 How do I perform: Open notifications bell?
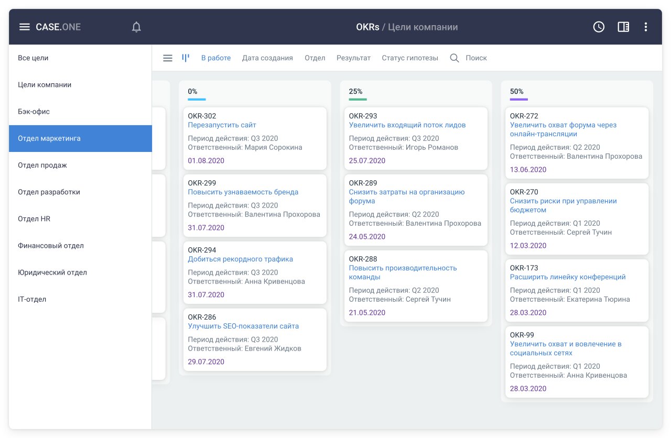coord(136,27)
